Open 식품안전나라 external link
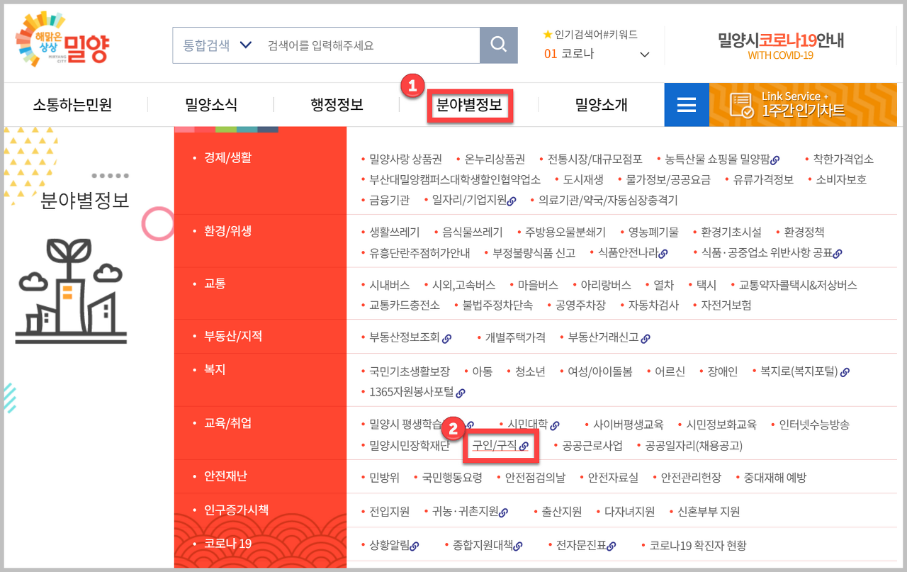907x572 pixels. click(633, 252)
